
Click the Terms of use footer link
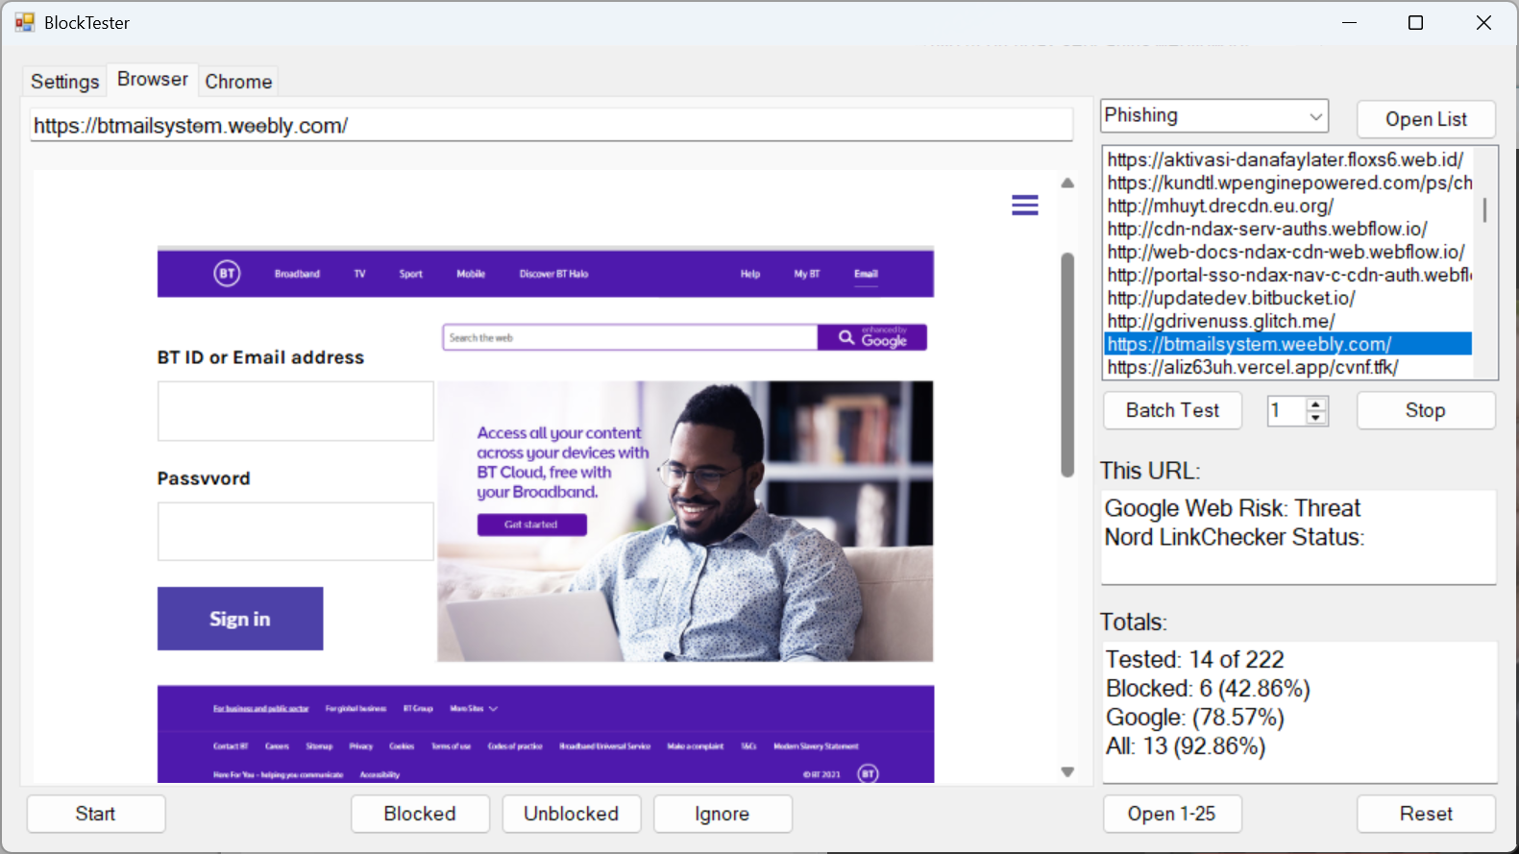[451, 746]
